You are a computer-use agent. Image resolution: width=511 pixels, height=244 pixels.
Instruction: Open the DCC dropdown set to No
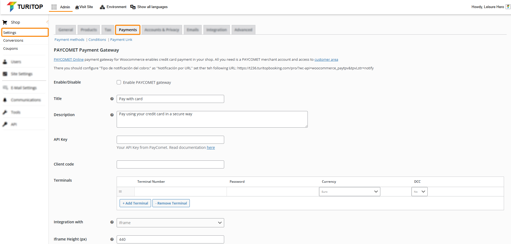tap(419, 192)
